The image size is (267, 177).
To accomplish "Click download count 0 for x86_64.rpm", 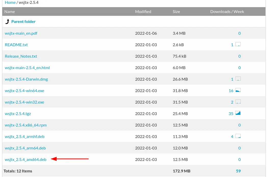I will coord(239,125).
